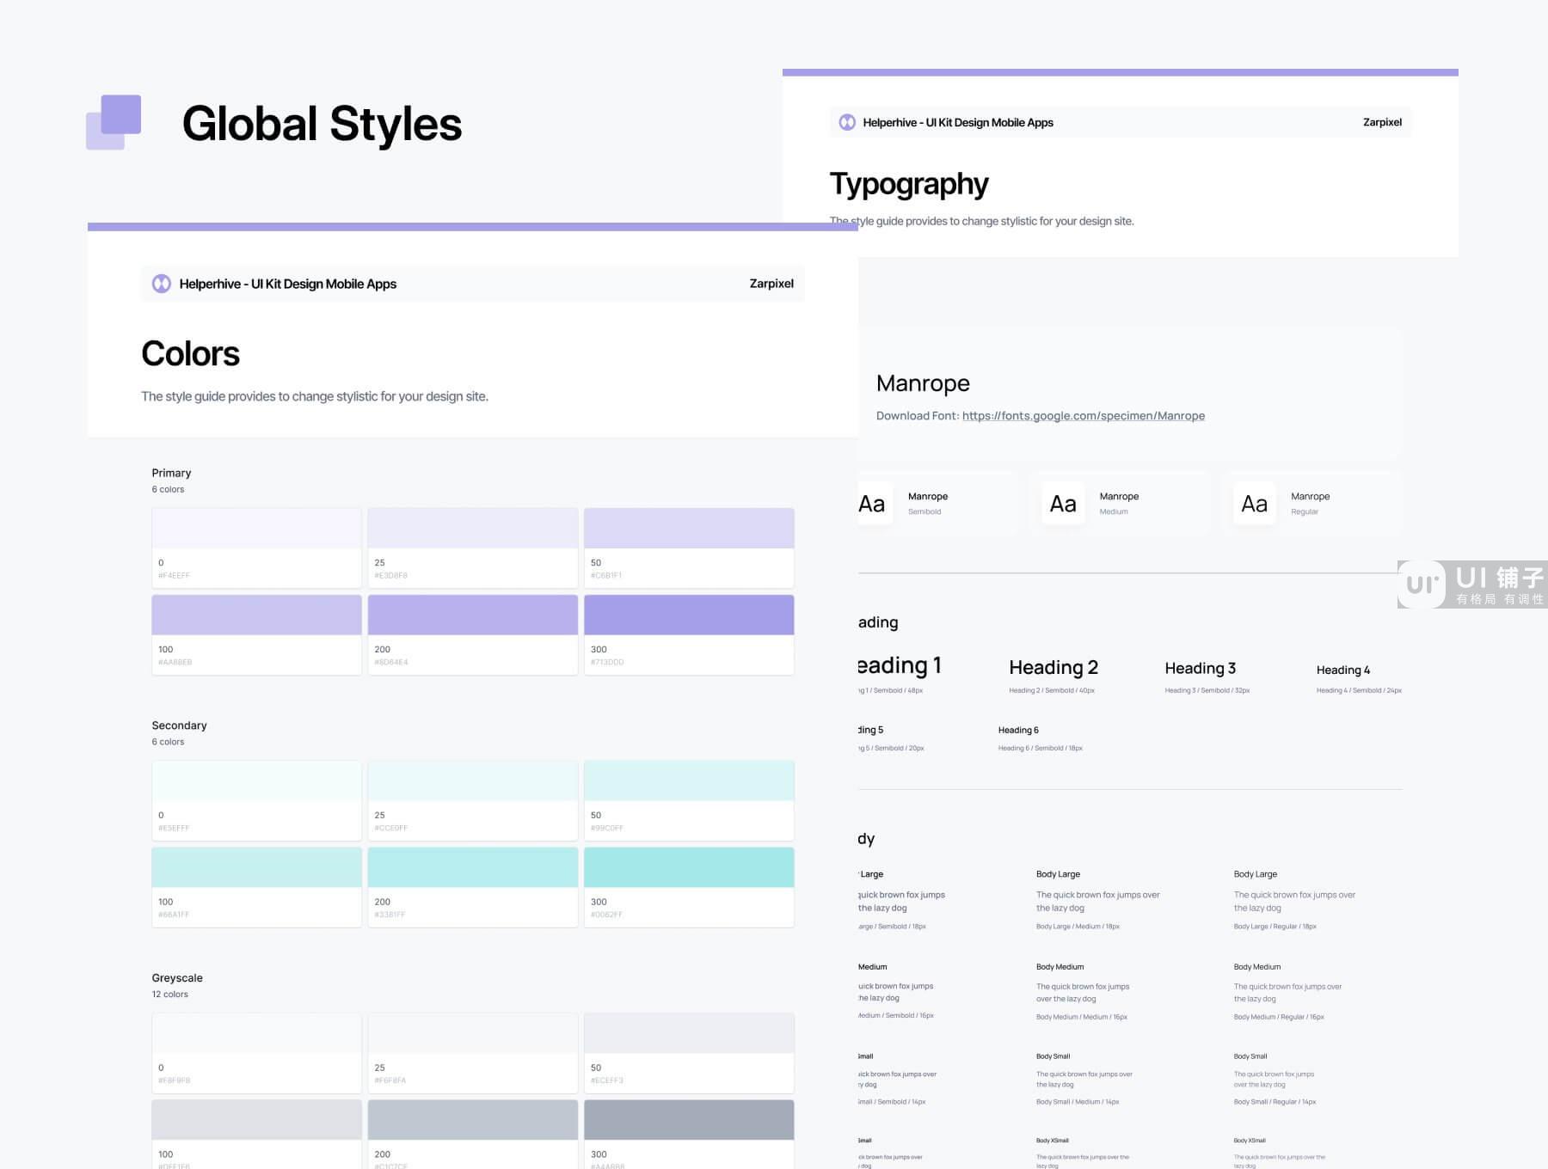Click the style guide description under Colors
Screen dimensions: 1548x1169
pos(315,396)
